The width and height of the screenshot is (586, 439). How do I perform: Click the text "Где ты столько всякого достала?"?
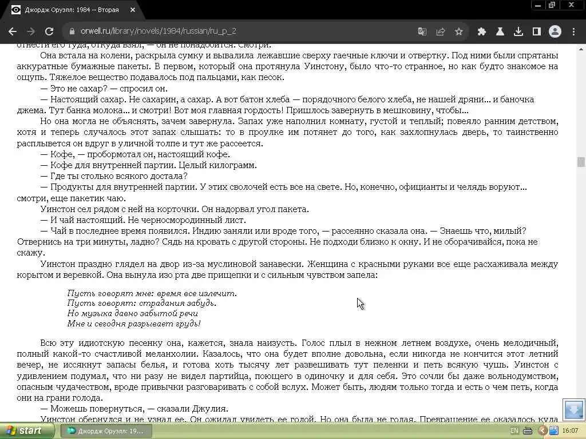(x=119, y=176)
